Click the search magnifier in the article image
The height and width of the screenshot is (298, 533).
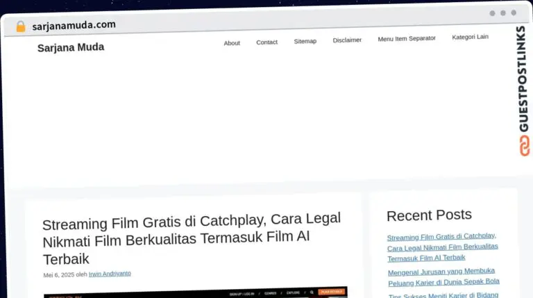[312, 292]
